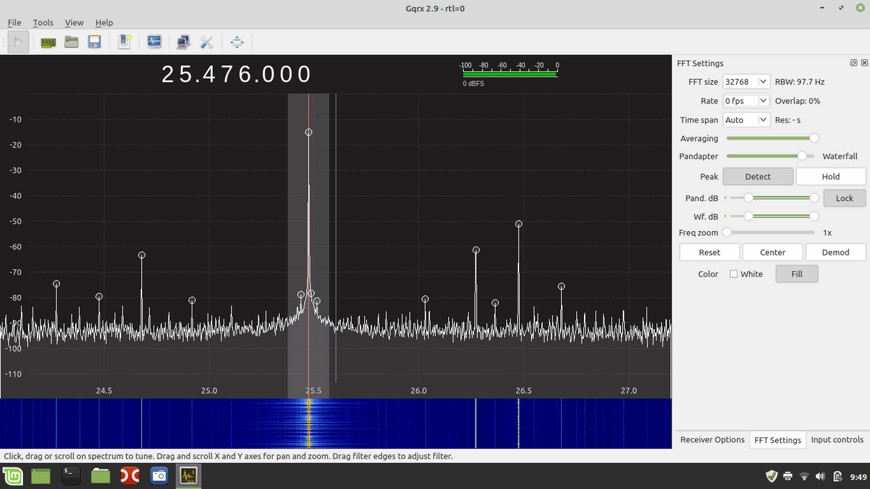Image resolution: width=870 pixels, height=489 pixels.
Task: Open the Configure I/O devices icon
Action: click(x=47, y=42)
